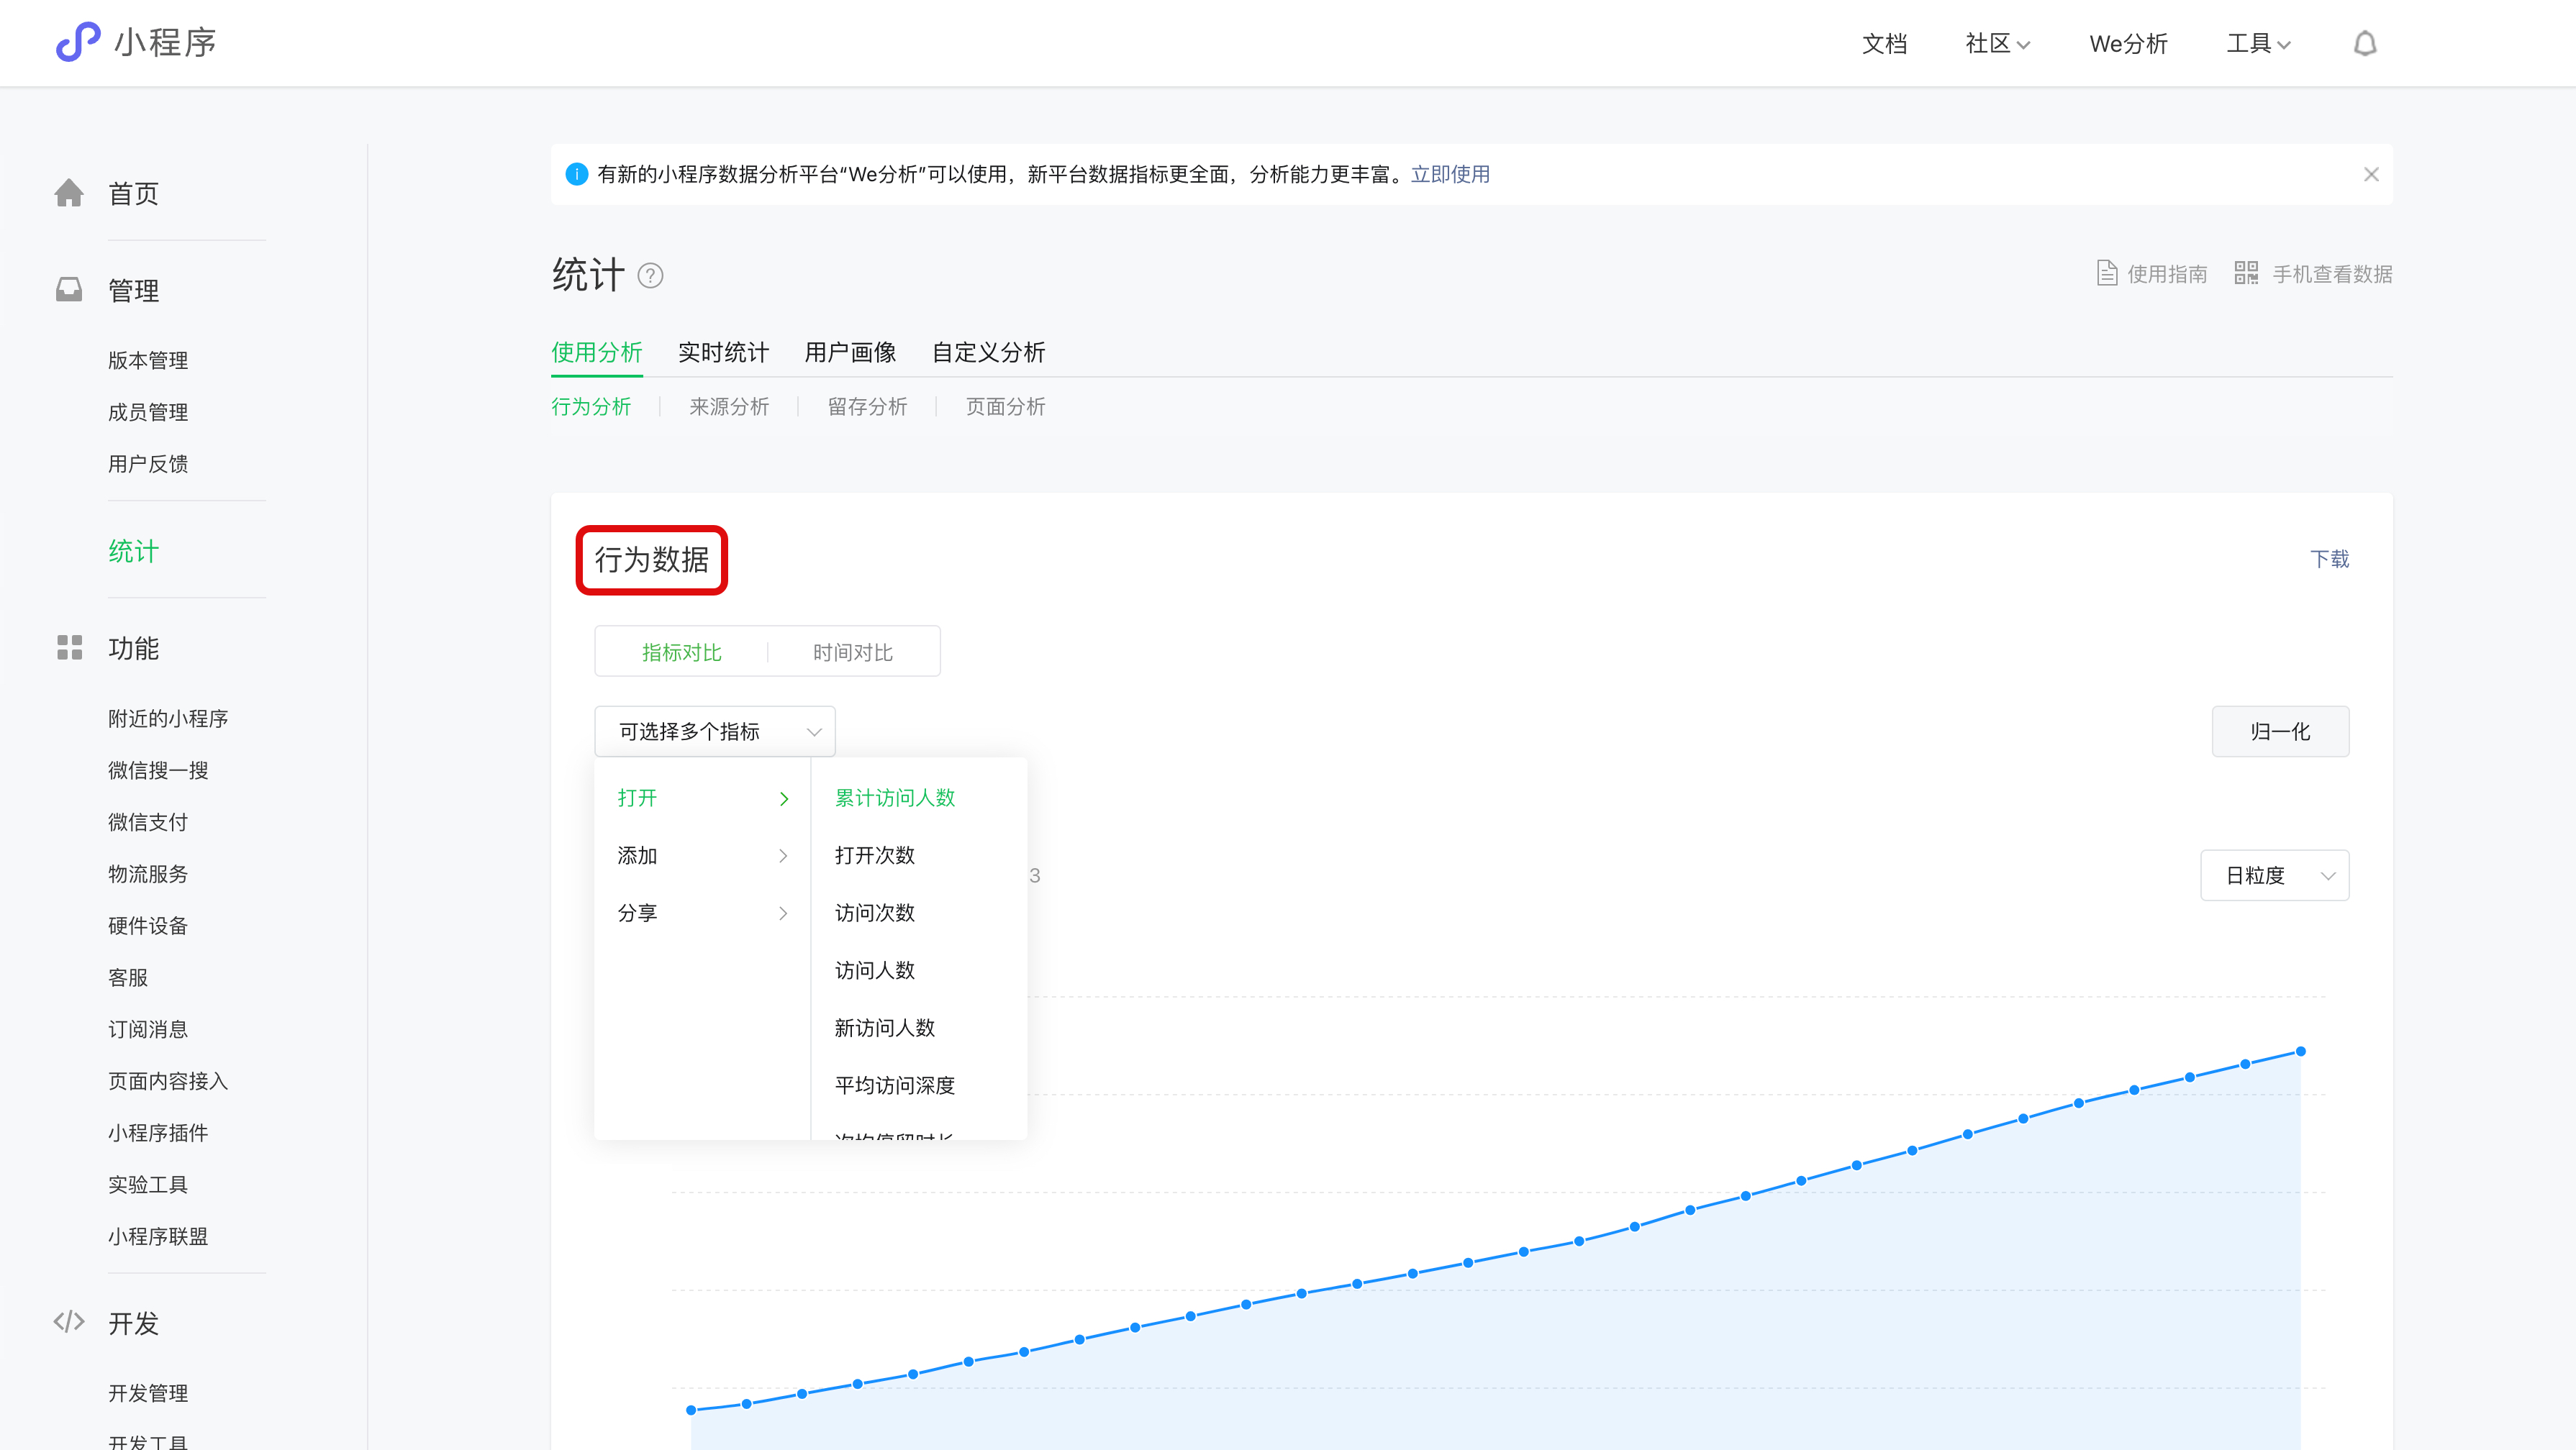Image resolution: width=2576 pixels, height=1450 pixels.
Task: Click 下载 link for 行为数据
Action: pos(2329,559)
